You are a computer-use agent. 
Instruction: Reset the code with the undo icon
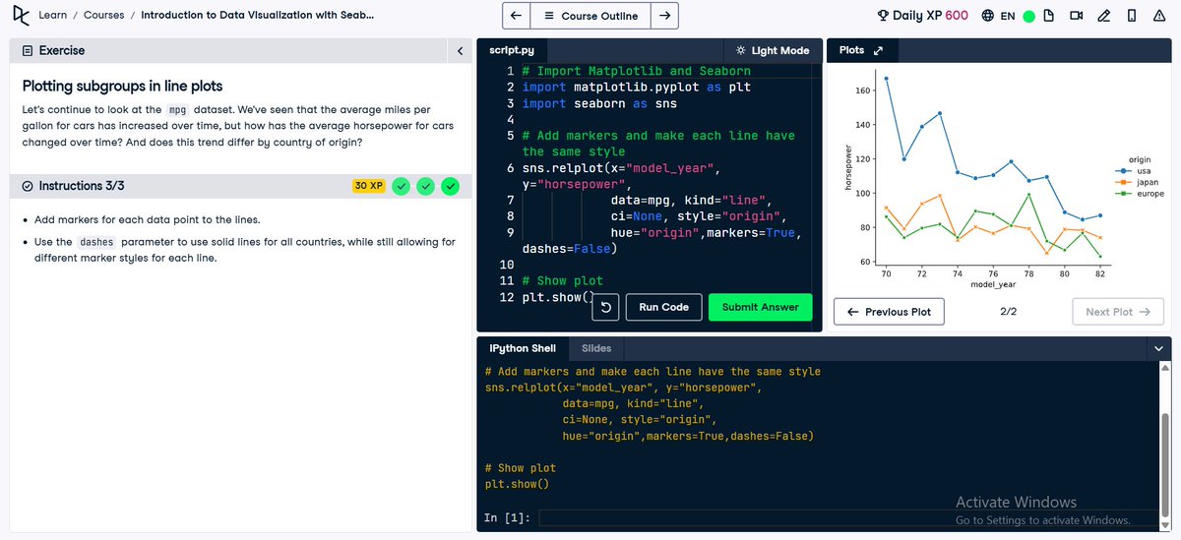click(607, 307)
